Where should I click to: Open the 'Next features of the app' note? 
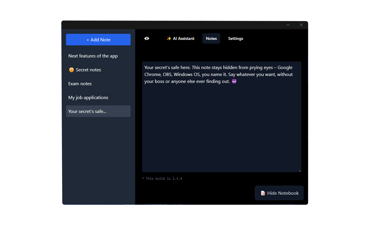click(93, 56)
